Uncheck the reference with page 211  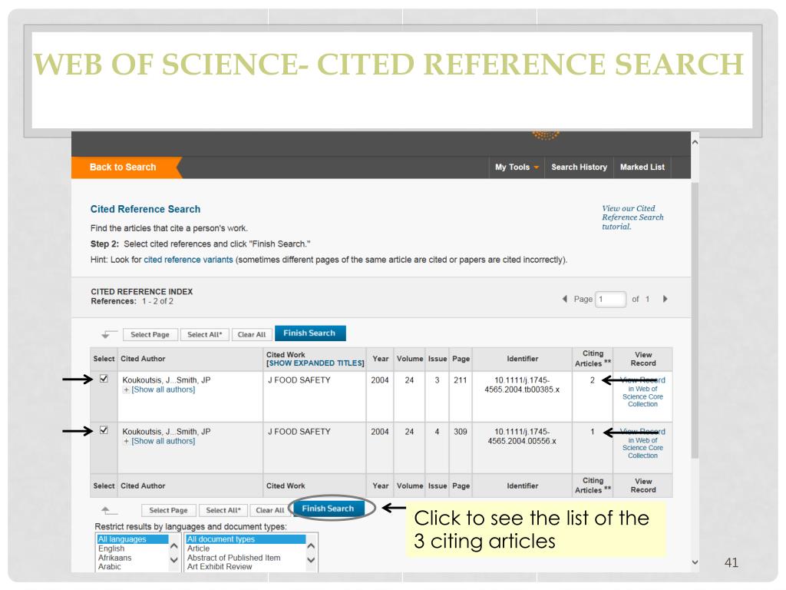tap(104, 379)
